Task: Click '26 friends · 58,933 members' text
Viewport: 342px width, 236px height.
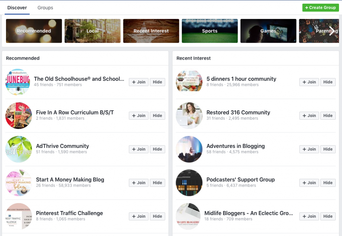Action: (x=63, y=185)
